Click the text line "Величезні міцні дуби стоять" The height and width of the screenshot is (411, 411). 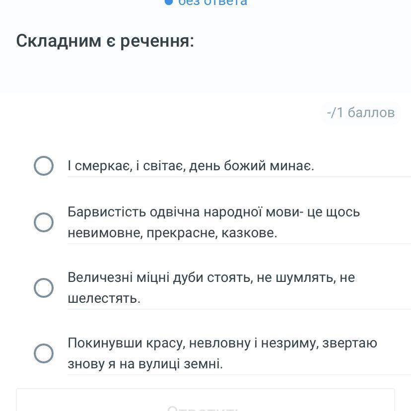click(x=211, y=277)
